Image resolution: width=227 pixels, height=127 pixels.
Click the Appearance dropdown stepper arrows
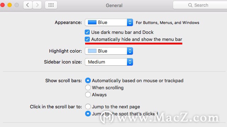[130, 23]
